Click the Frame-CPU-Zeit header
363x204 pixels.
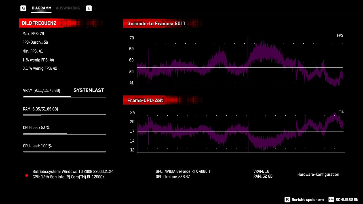[x=145, y=100]
